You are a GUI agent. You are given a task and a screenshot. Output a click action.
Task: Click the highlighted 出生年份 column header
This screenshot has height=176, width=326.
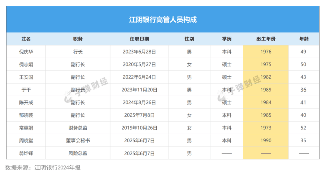[x=266, y=39]
